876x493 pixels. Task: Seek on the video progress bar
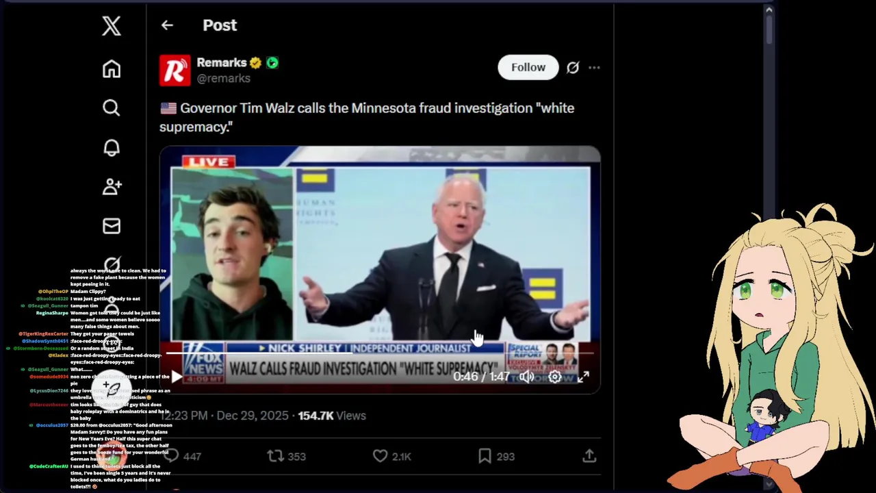click(380, 353)
